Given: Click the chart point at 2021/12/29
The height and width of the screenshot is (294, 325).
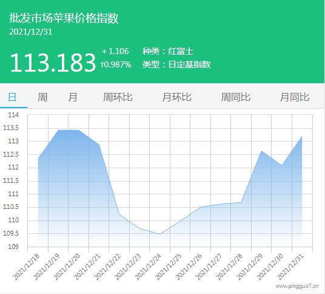Looking at the screenshot, I should (x=261, y=151).
